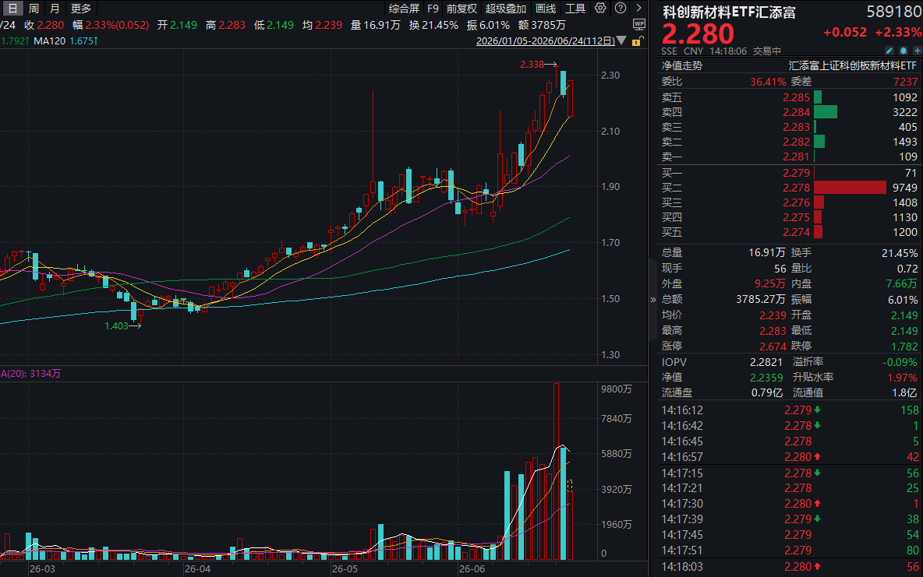The width and height of the screenshot is (923, 577).
Task: Click the pencil note icon beside price
Action: point(889,51)
